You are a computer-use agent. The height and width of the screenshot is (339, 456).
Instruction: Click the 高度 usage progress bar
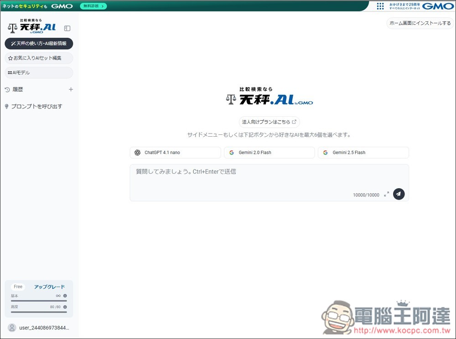point(39,312)
